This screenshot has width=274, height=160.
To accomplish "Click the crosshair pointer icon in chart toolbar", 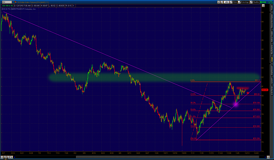I will point(219,2).
